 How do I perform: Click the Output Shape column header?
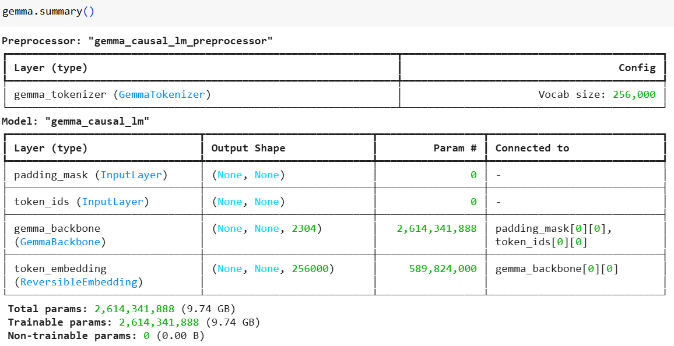[x=248, y=148]
